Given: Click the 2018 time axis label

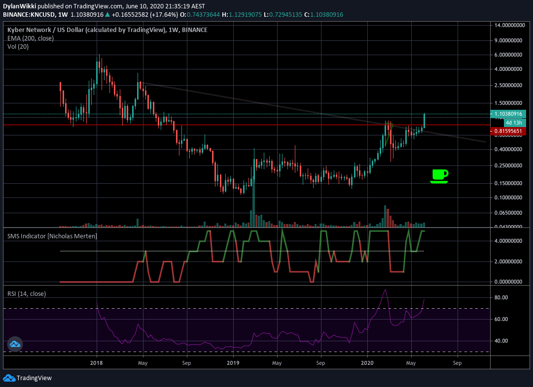Looking at the screenshot, I should click(x=97, y=363).
